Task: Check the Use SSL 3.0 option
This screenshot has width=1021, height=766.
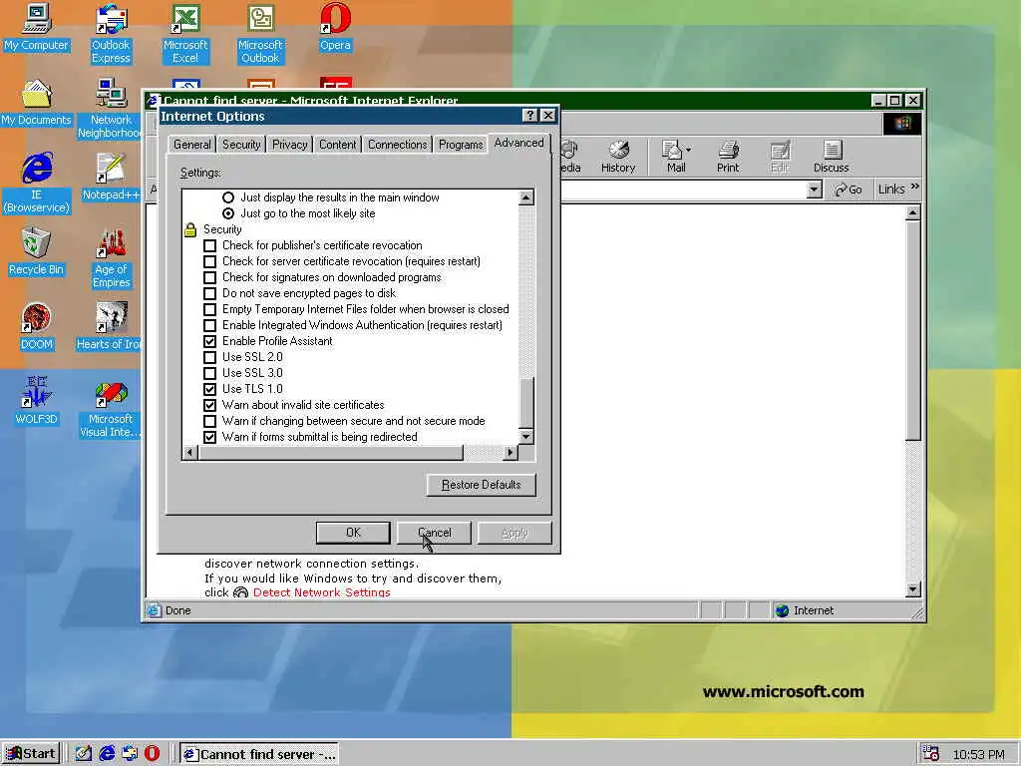Action: pos(209,373)
